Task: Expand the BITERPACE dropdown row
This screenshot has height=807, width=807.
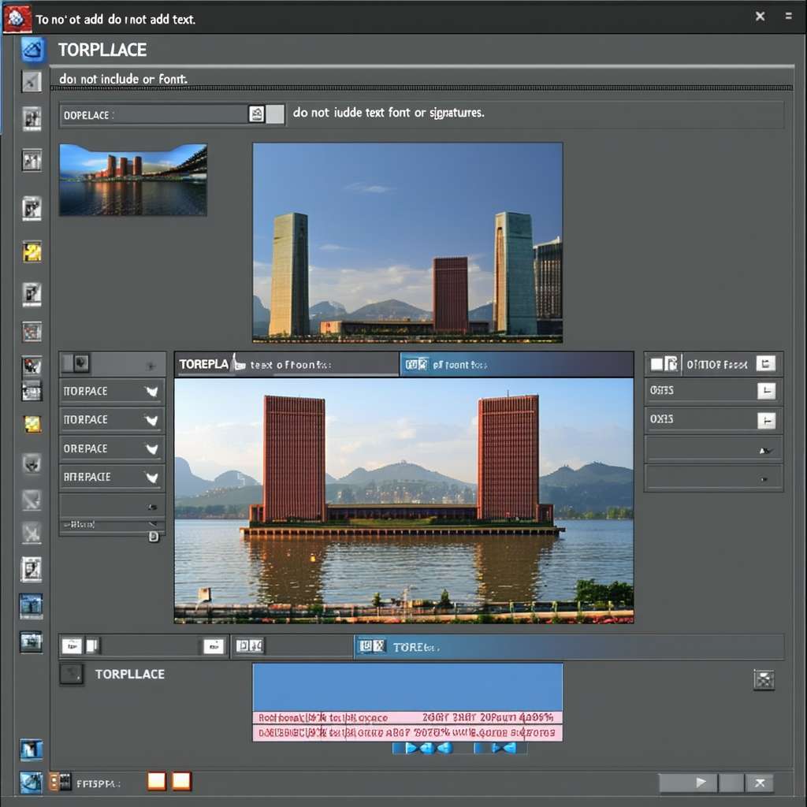Action: pos(151,477)
